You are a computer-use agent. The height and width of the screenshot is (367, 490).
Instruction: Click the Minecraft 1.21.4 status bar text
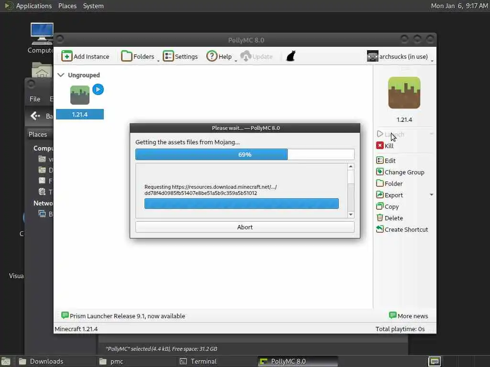click(76, 329)
